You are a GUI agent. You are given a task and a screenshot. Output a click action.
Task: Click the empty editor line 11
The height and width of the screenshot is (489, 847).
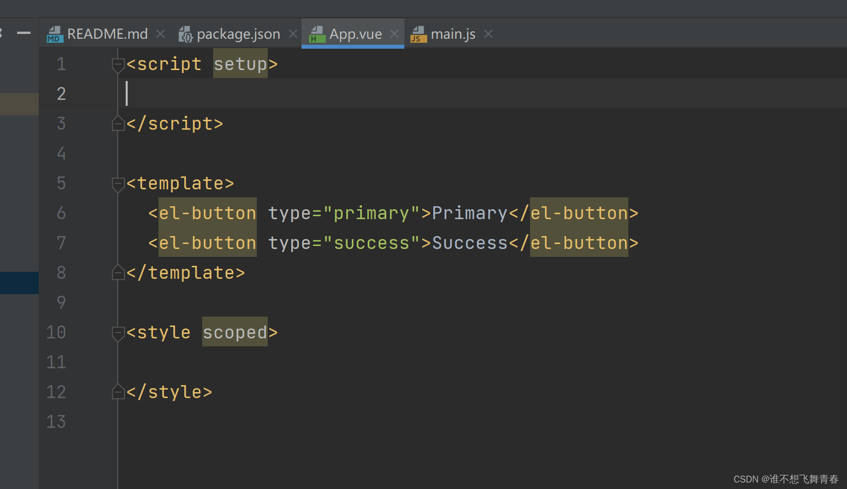[482, 362]
